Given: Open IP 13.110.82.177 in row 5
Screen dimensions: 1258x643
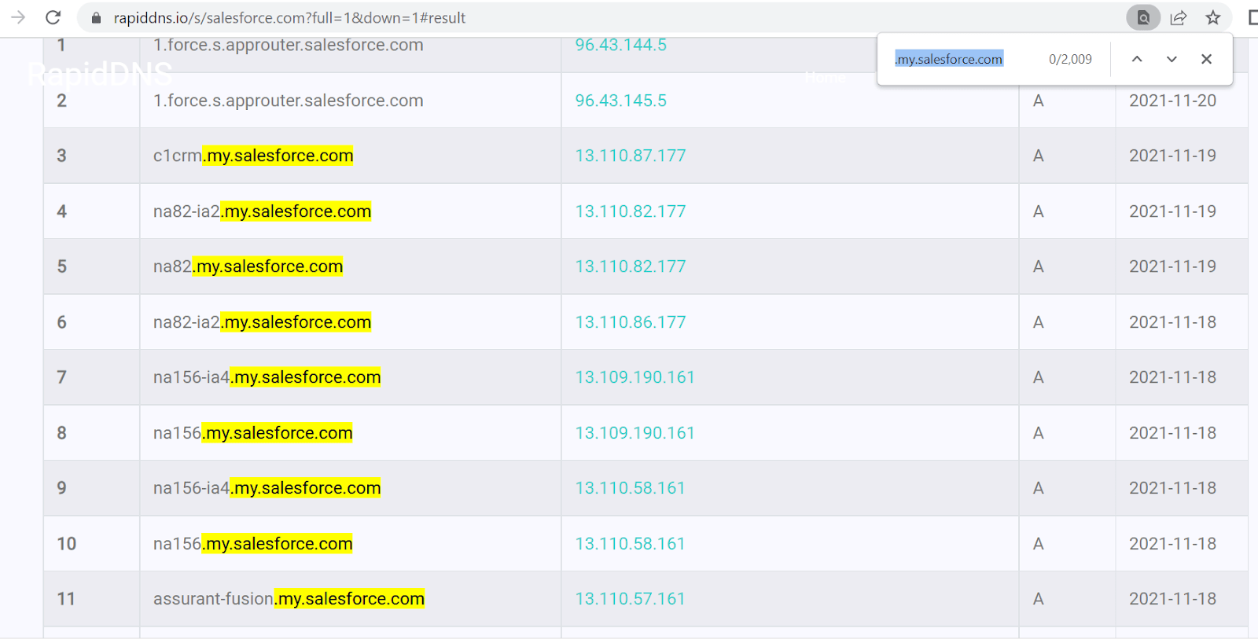Looking at the screenshot, I should 631,266.
